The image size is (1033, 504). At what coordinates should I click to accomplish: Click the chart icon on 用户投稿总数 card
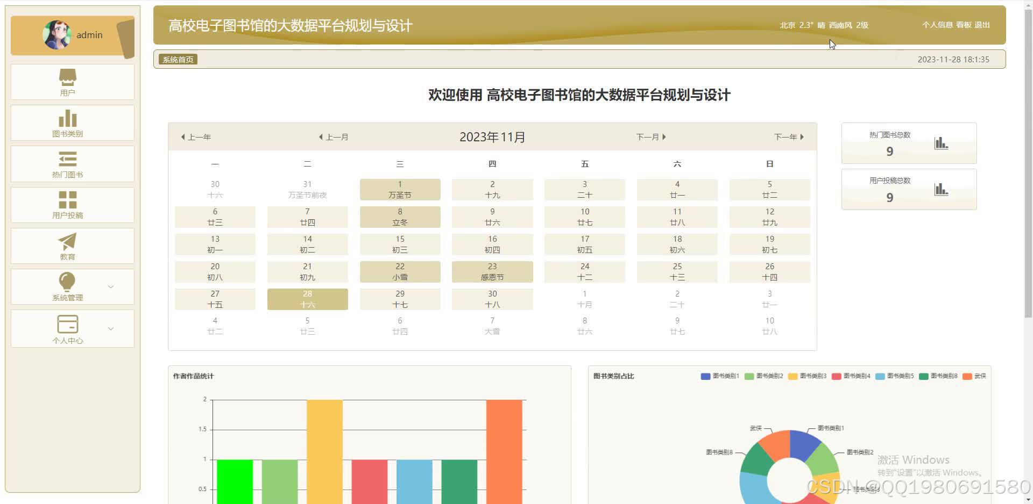point(941,189)
